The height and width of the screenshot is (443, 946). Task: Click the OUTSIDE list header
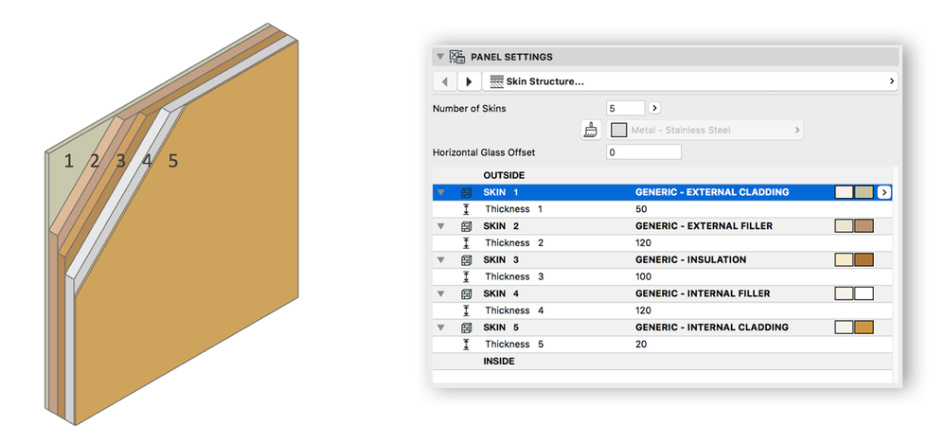[x=504, y=175]
